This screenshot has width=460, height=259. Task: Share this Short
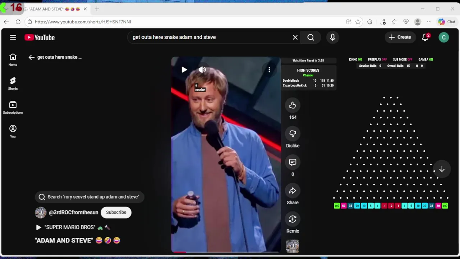293,191
